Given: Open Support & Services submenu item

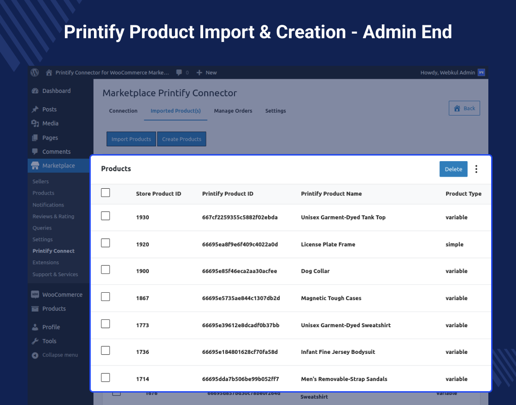Looking at the screenshot, I should coord(55,274).
